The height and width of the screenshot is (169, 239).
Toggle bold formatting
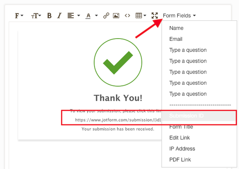(x=49, y=16)
